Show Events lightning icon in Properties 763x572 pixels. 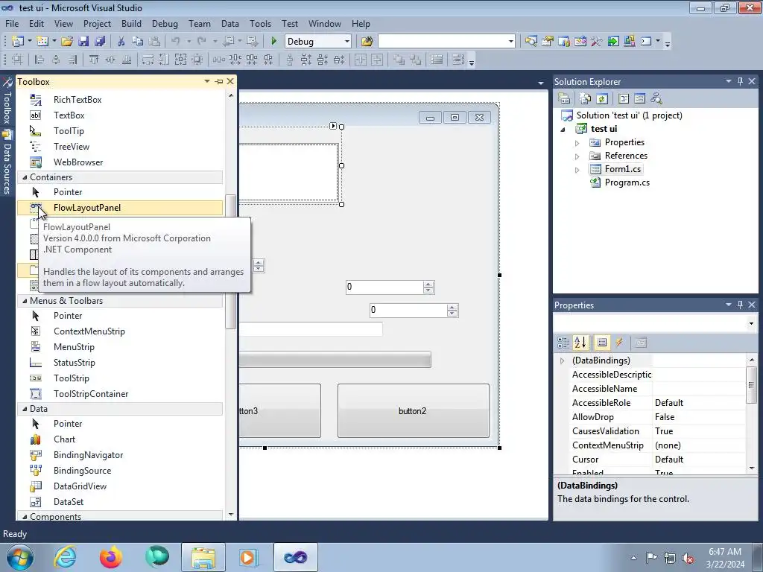pyautogui.click(x=618, y=343)
